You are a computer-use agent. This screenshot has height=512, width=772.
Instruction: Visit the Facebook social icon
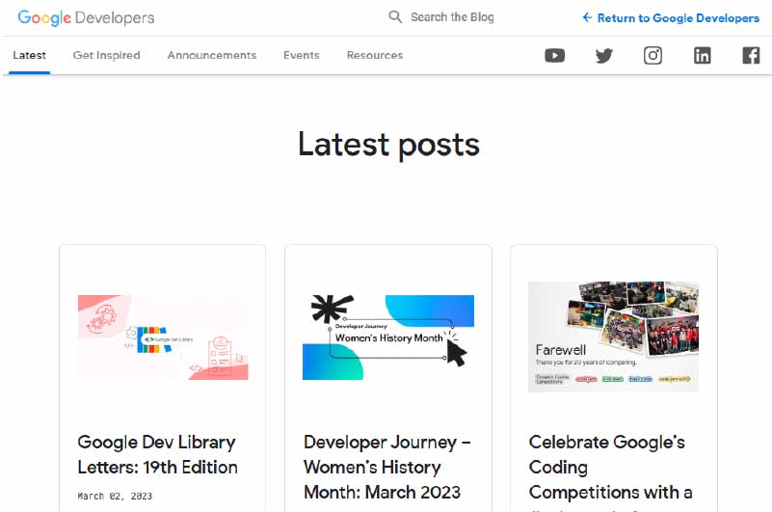(751, 56)
